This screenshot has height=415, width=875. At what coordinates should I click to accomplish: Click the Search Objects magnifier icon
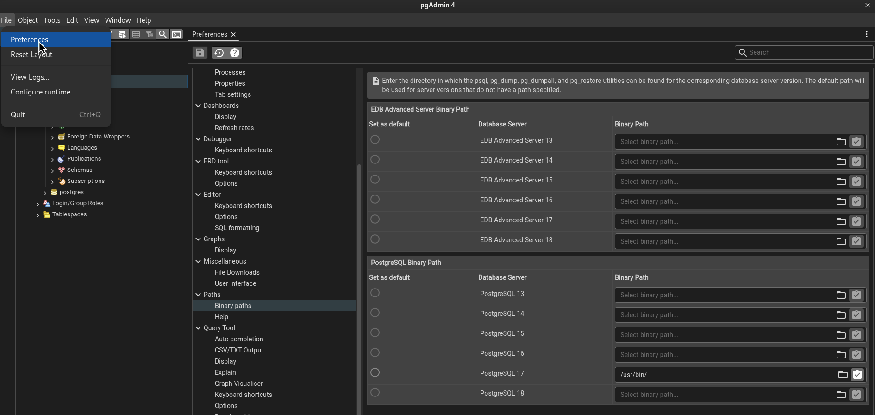coord(163,34)
